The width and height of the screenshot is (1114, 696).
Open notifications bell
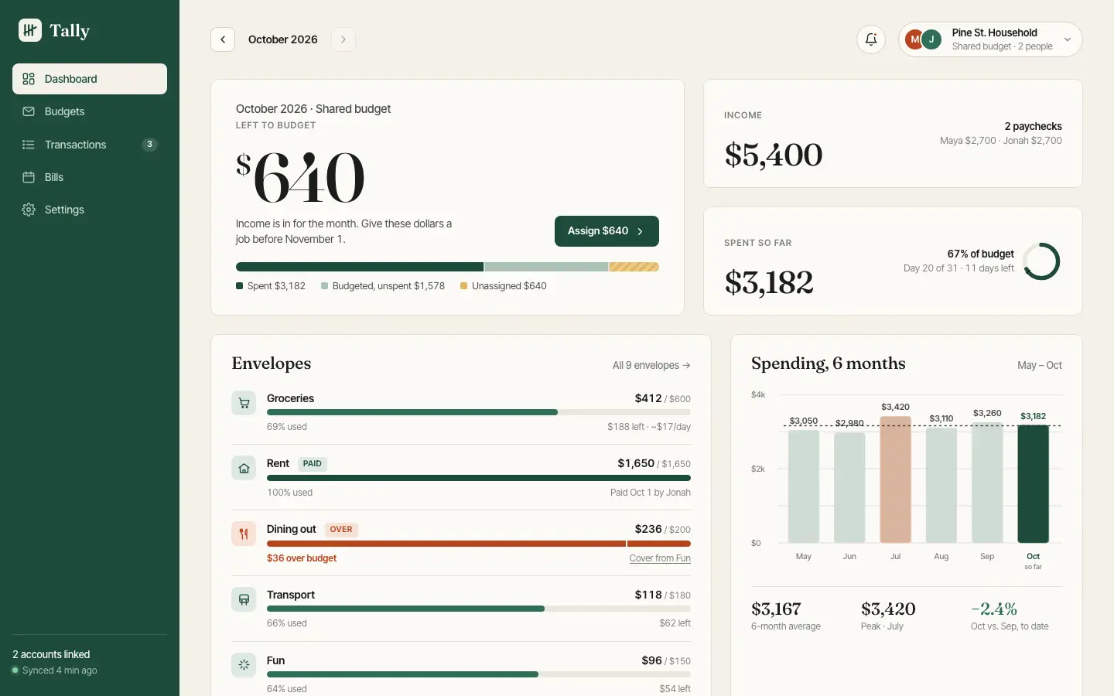click(871, 39)
